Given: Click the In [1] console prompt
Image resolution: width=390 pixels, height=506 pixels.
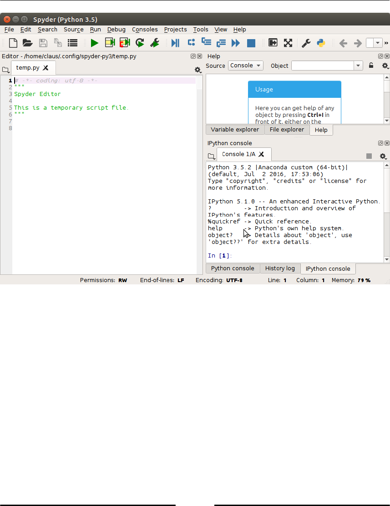Looking at the screenshot, I should tap(220, 256).
